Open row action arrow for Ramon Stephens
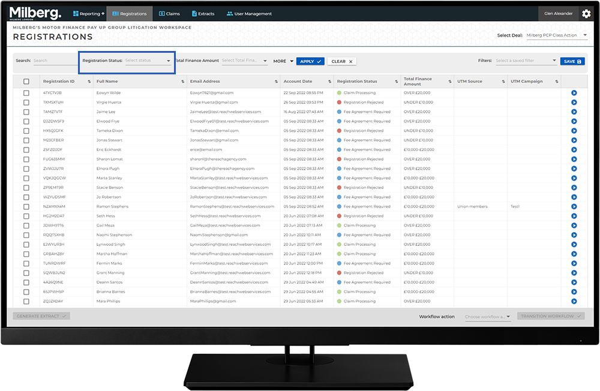 point(574,206)
